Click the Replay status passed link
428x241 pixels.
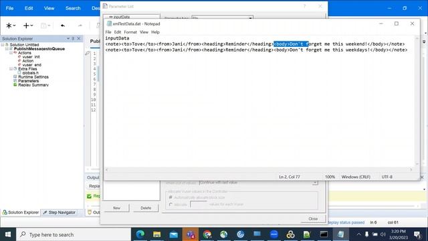pyautogui.click(x=346, y=222)
